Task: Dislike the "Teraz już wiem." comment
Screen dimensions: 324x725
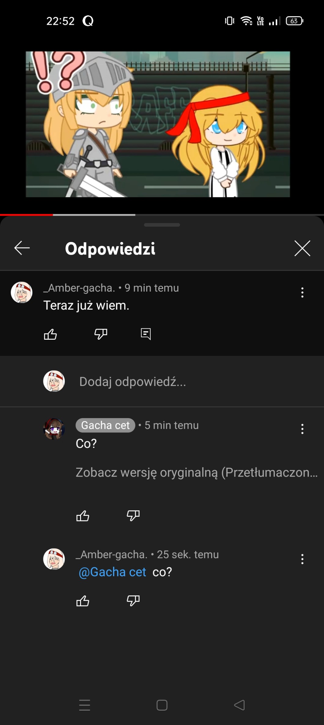Action: 101,334
